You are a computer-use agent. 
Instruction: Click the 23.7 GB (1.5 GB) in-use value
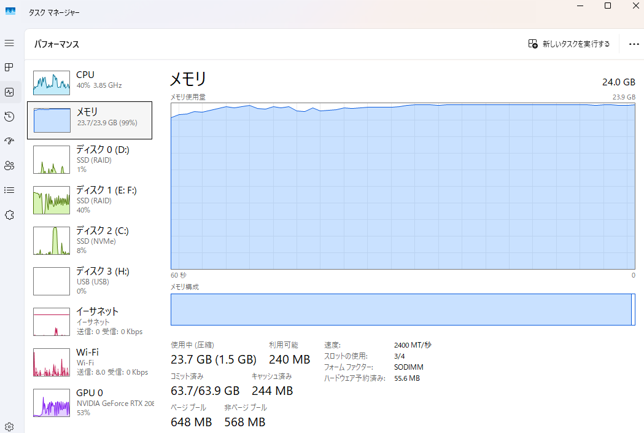click(214, 359)
